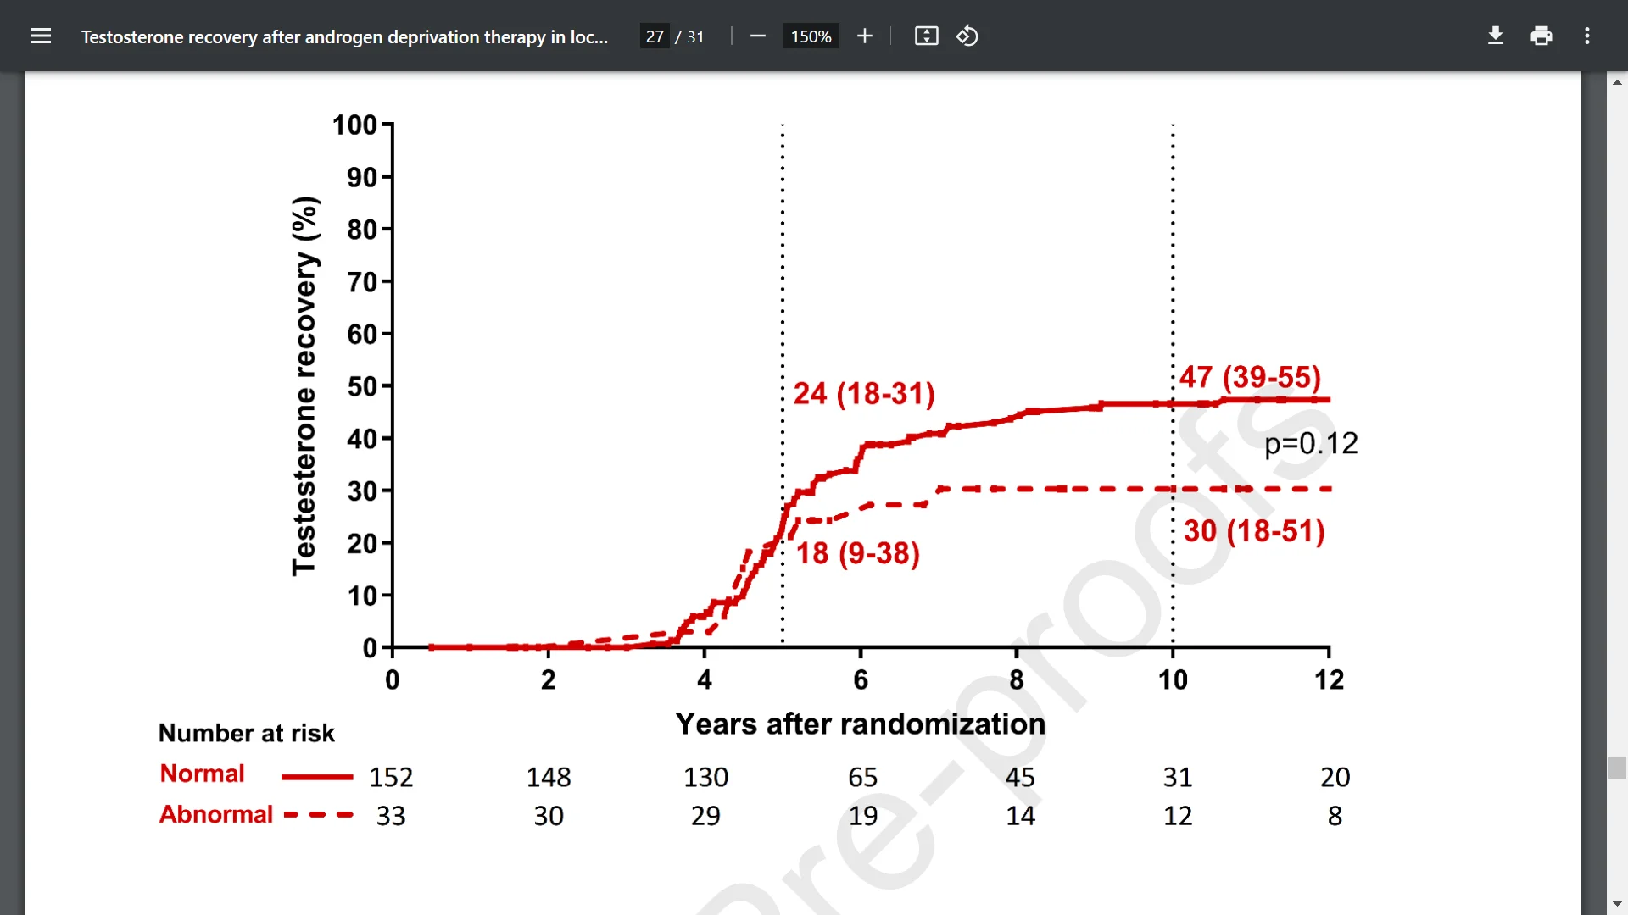
Task: Click the value 14 in Abnormal row
Action: pos(1020,816)
